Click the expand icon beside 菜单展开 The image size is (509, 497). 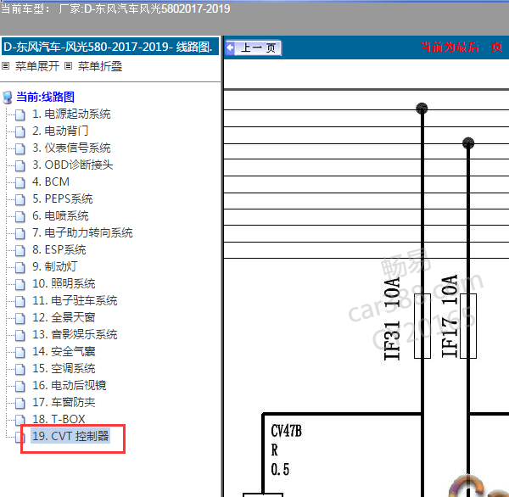coord(6,66)
